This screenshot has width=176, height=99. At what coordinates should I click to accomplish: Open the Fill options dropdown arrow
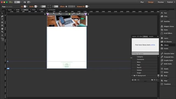point(27,7)
